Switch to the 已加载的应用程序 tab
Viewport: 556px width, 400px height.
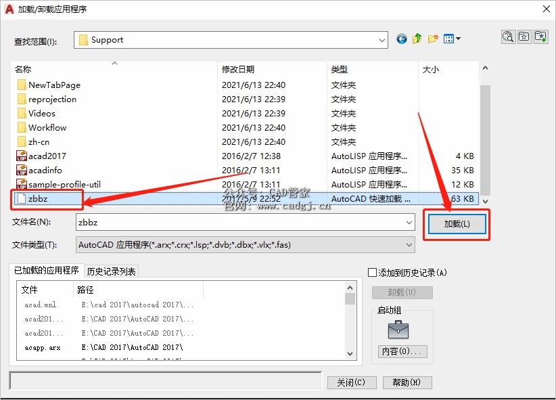click(47, 271)
